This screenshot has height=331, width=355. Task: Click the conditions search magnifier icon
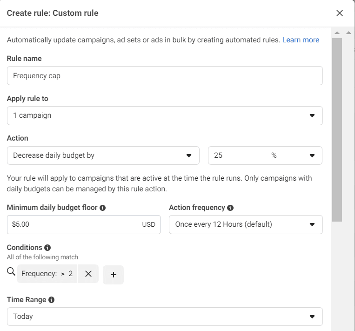(11, 271)
